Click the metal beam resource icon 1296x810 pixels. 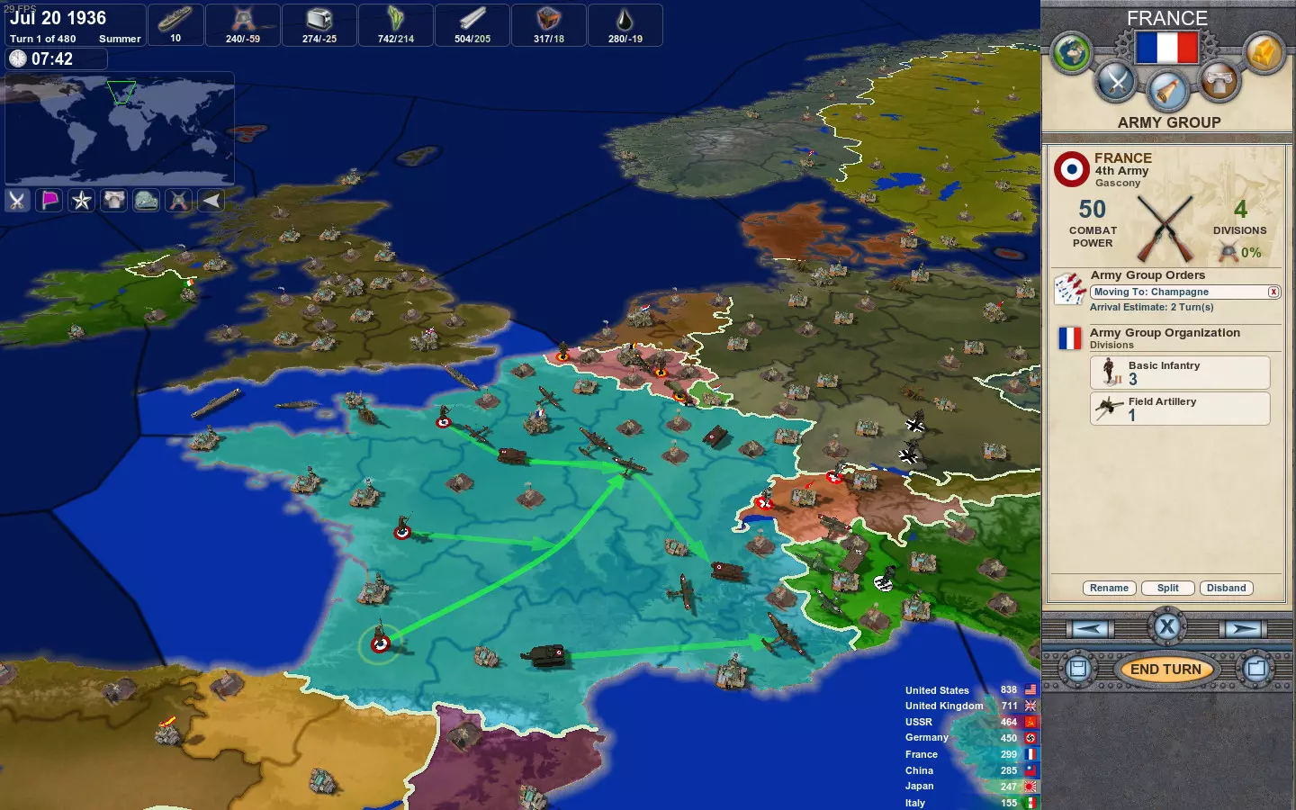pyautogui.click(x=472, y=19)
